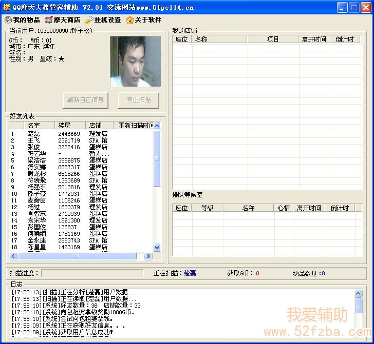Click friend list vertical scrollbar thumb
This screenshot has height=344, width=374.
tap(157, 158)
